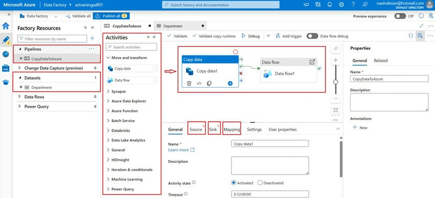Zoom out canvas with minus icon
This screenshot has width=435, height=198.
point(336,98)
